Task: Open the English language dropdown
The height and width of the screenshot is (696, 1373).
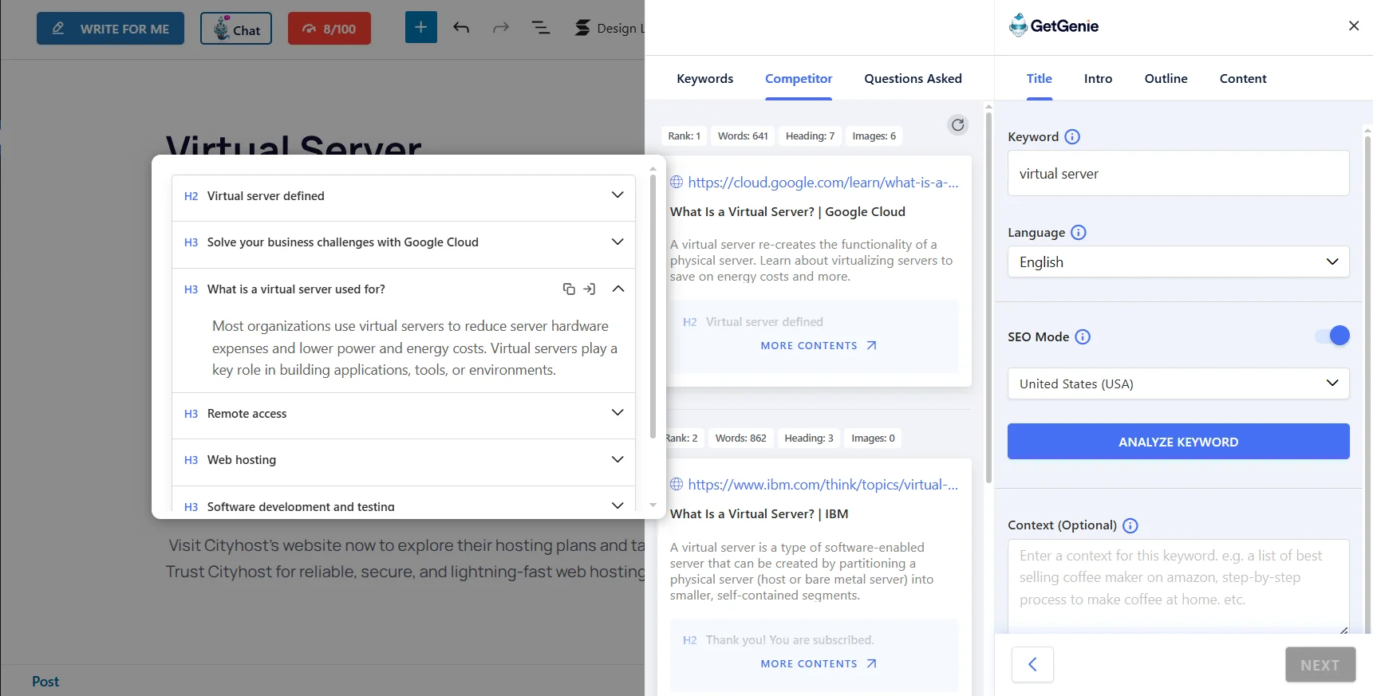Action: pyautogui.click(x=1178, y=261)
